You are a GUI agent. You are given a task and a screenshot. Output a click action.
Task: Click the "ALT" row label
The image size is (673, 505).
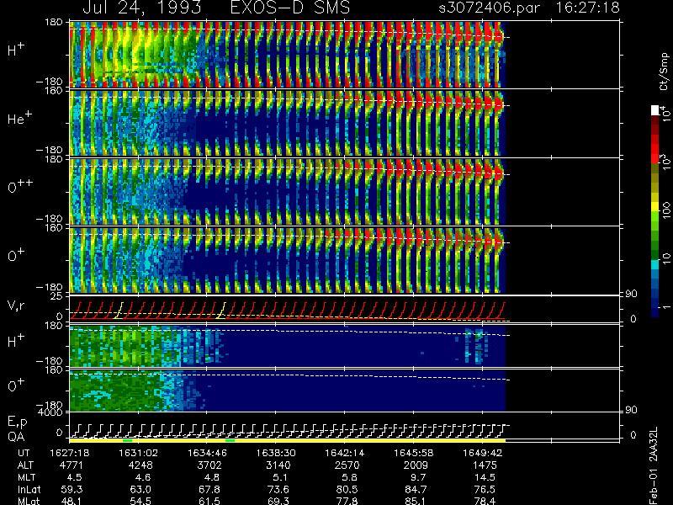(25, 465)
